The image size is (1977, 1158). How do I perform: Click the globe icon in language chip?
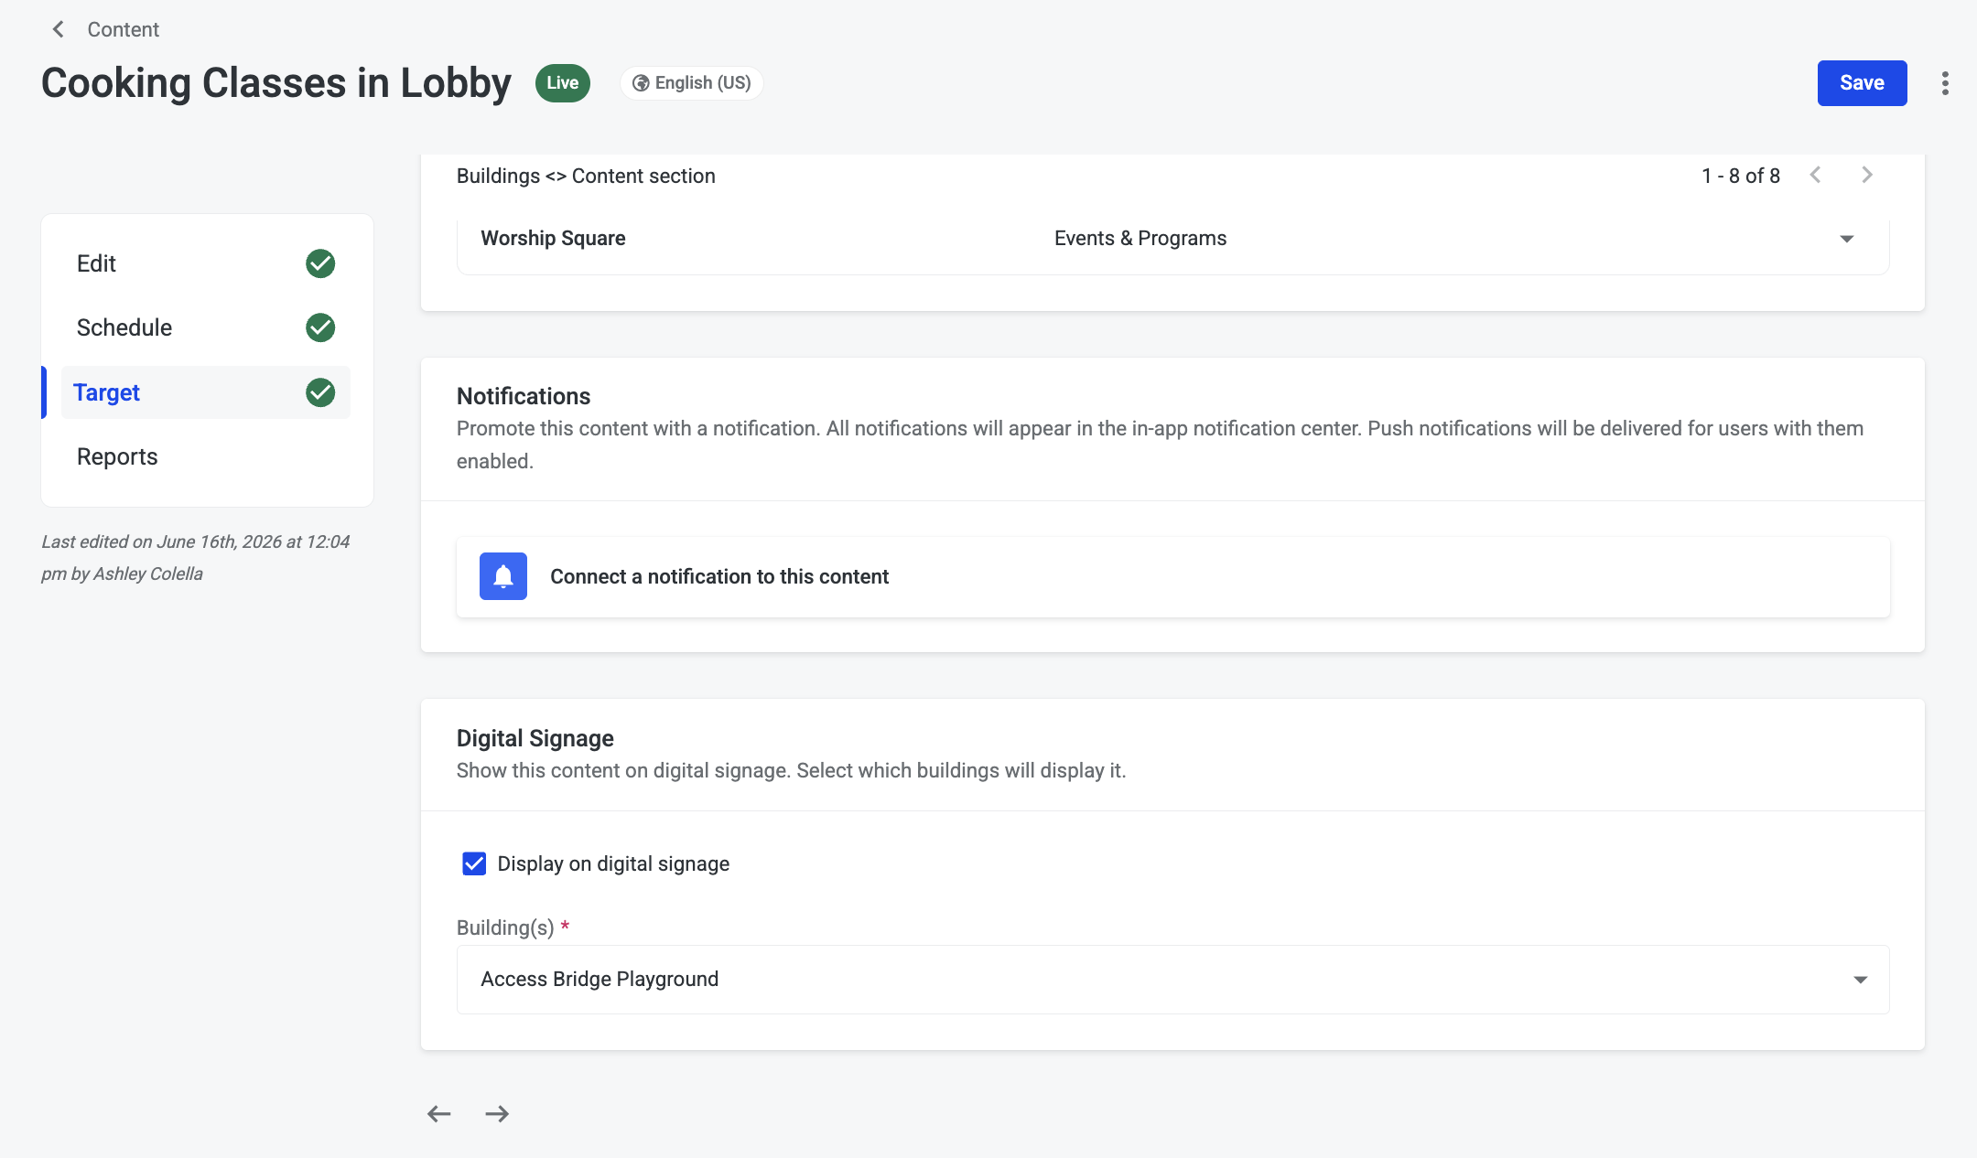coord(641,83)
